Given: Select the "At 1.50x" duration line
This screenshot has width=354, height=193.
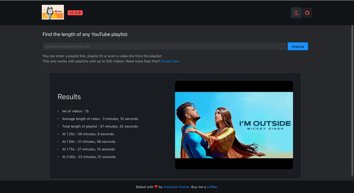Looking at the screenshot, I should tap(89, 142).
